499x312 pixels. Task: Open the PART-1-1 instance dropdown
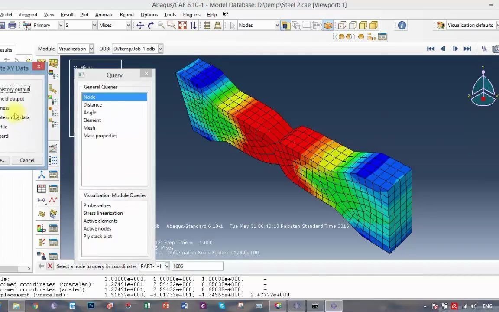[x=167, y=266]
